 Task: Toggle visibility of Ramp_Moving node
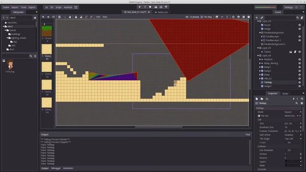pyautogui.click(x=299, y=63)
